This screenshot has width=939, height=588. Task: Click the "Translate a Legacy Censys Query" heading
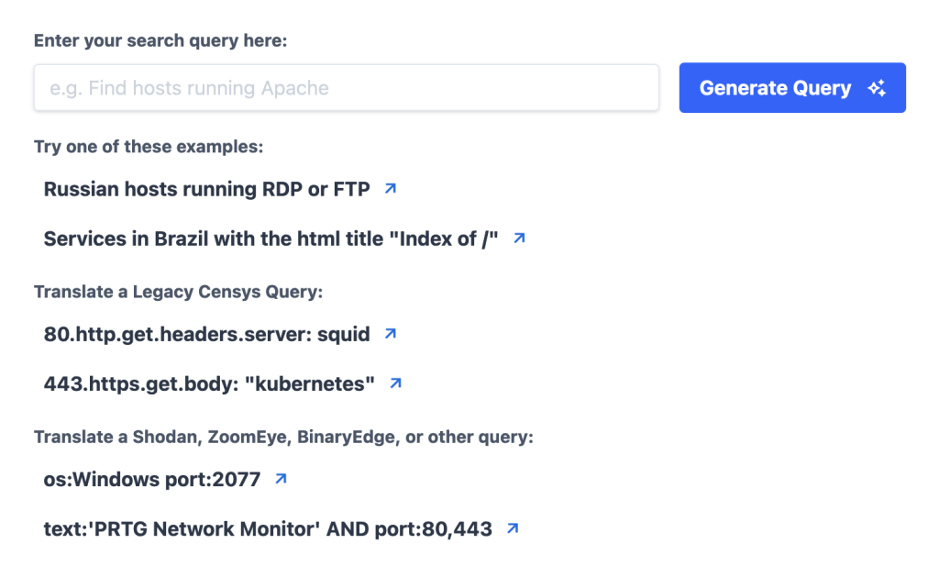click(179, 292)
